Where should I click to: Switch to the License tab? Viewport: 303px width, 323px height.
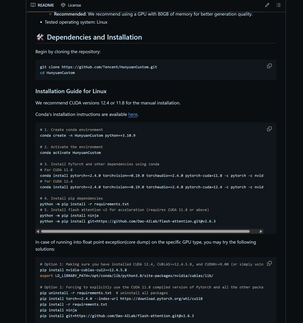(71, 5)
